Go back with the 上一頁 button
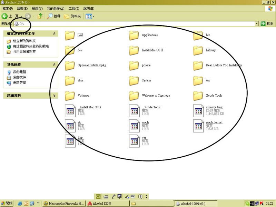The image size is (276, 207). tap(10, 16)
